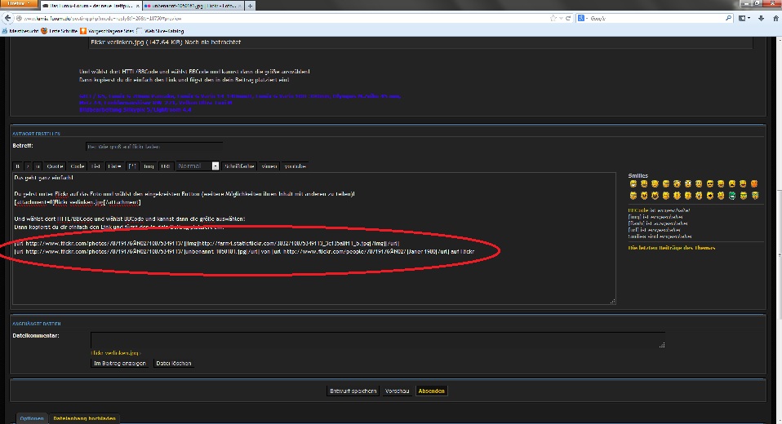Reload the page using the refresh icon
This screenshot has height=424, width=782.
(x=568, y=19)
